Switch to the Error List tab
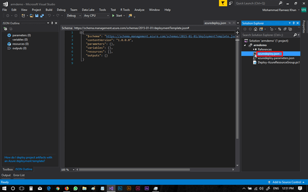Viewport: 308px width, 192px height. (x=19, y=175)
